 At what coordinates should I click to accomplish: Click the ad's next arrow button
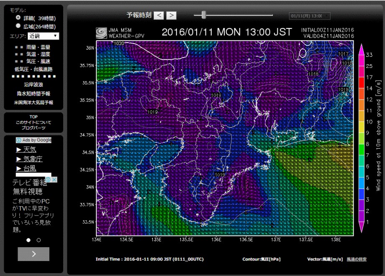tap(33, 254)
